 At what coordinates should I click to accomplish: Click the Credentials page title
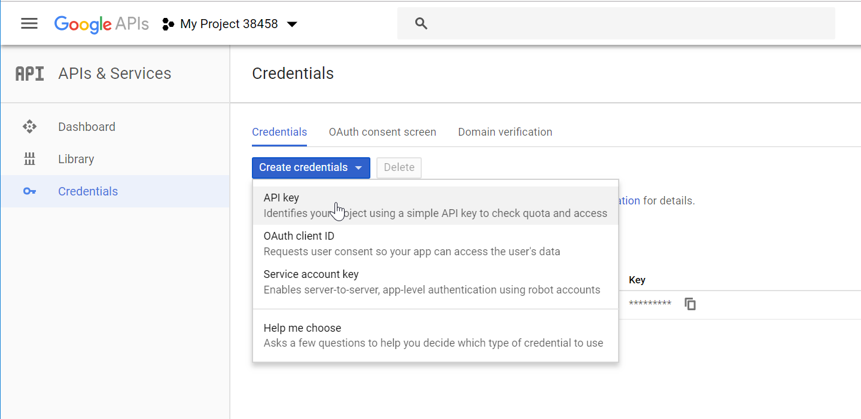pos(293,74)
